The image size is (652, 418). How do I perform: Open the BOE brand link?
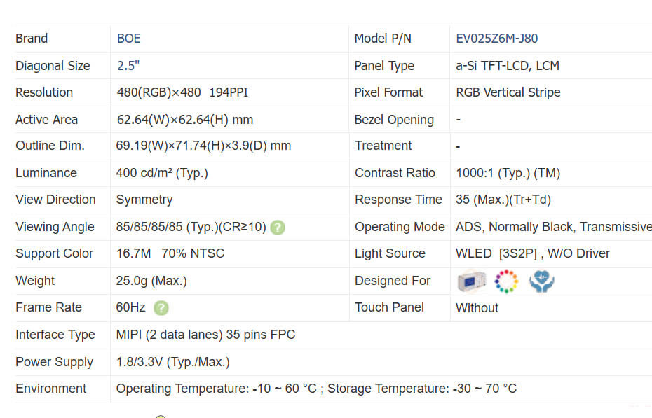click(129, 39)
